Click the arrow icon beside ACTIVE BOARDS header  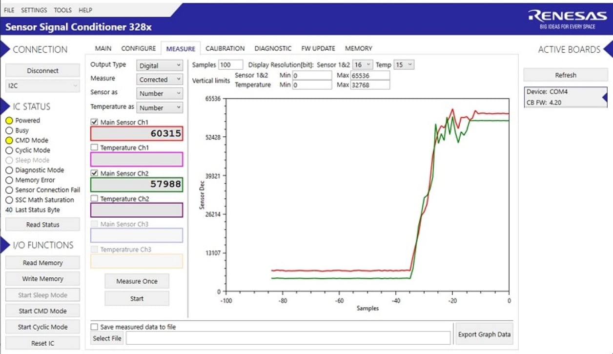(x=609, y=49)
